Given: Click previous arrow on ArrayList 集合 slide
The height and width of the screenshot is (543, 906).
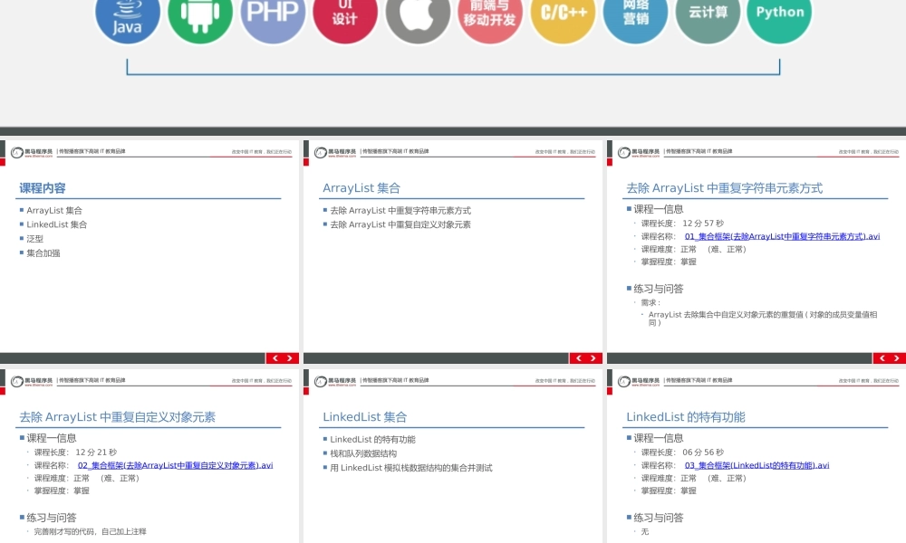Looking at the screenshot, I should (x=578, y=358).
